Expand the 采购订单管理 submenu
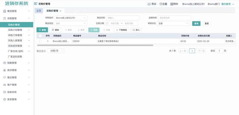Screen dimensions: 239x115 tap(29, 35)
